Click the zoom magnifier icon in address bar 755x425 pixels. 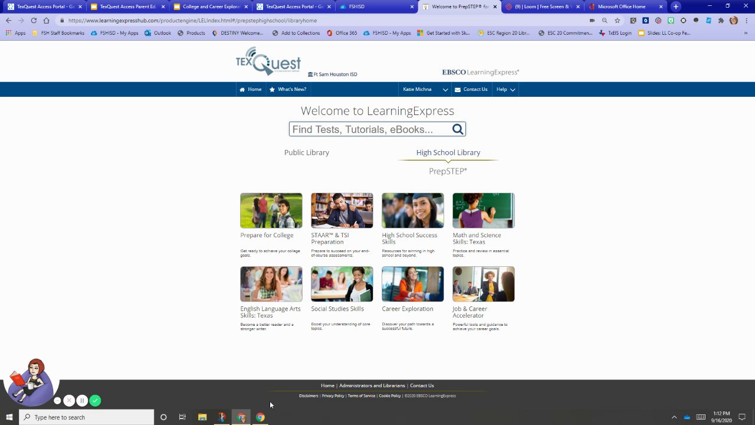click(605, 20)
